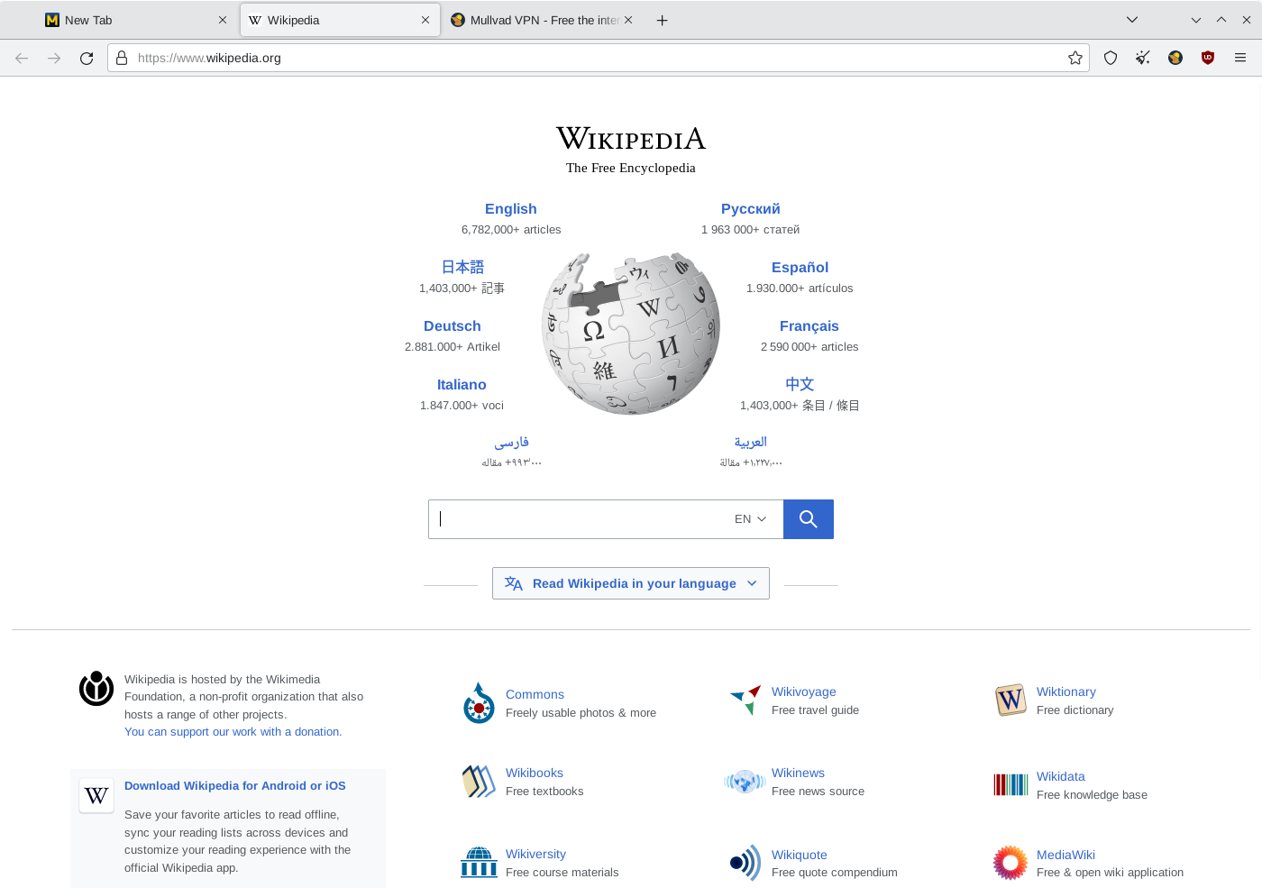Click the window maximize chevron button
Viewport: 1262px width, 888px height.
pyautogui.click(x=1221, y=20)
